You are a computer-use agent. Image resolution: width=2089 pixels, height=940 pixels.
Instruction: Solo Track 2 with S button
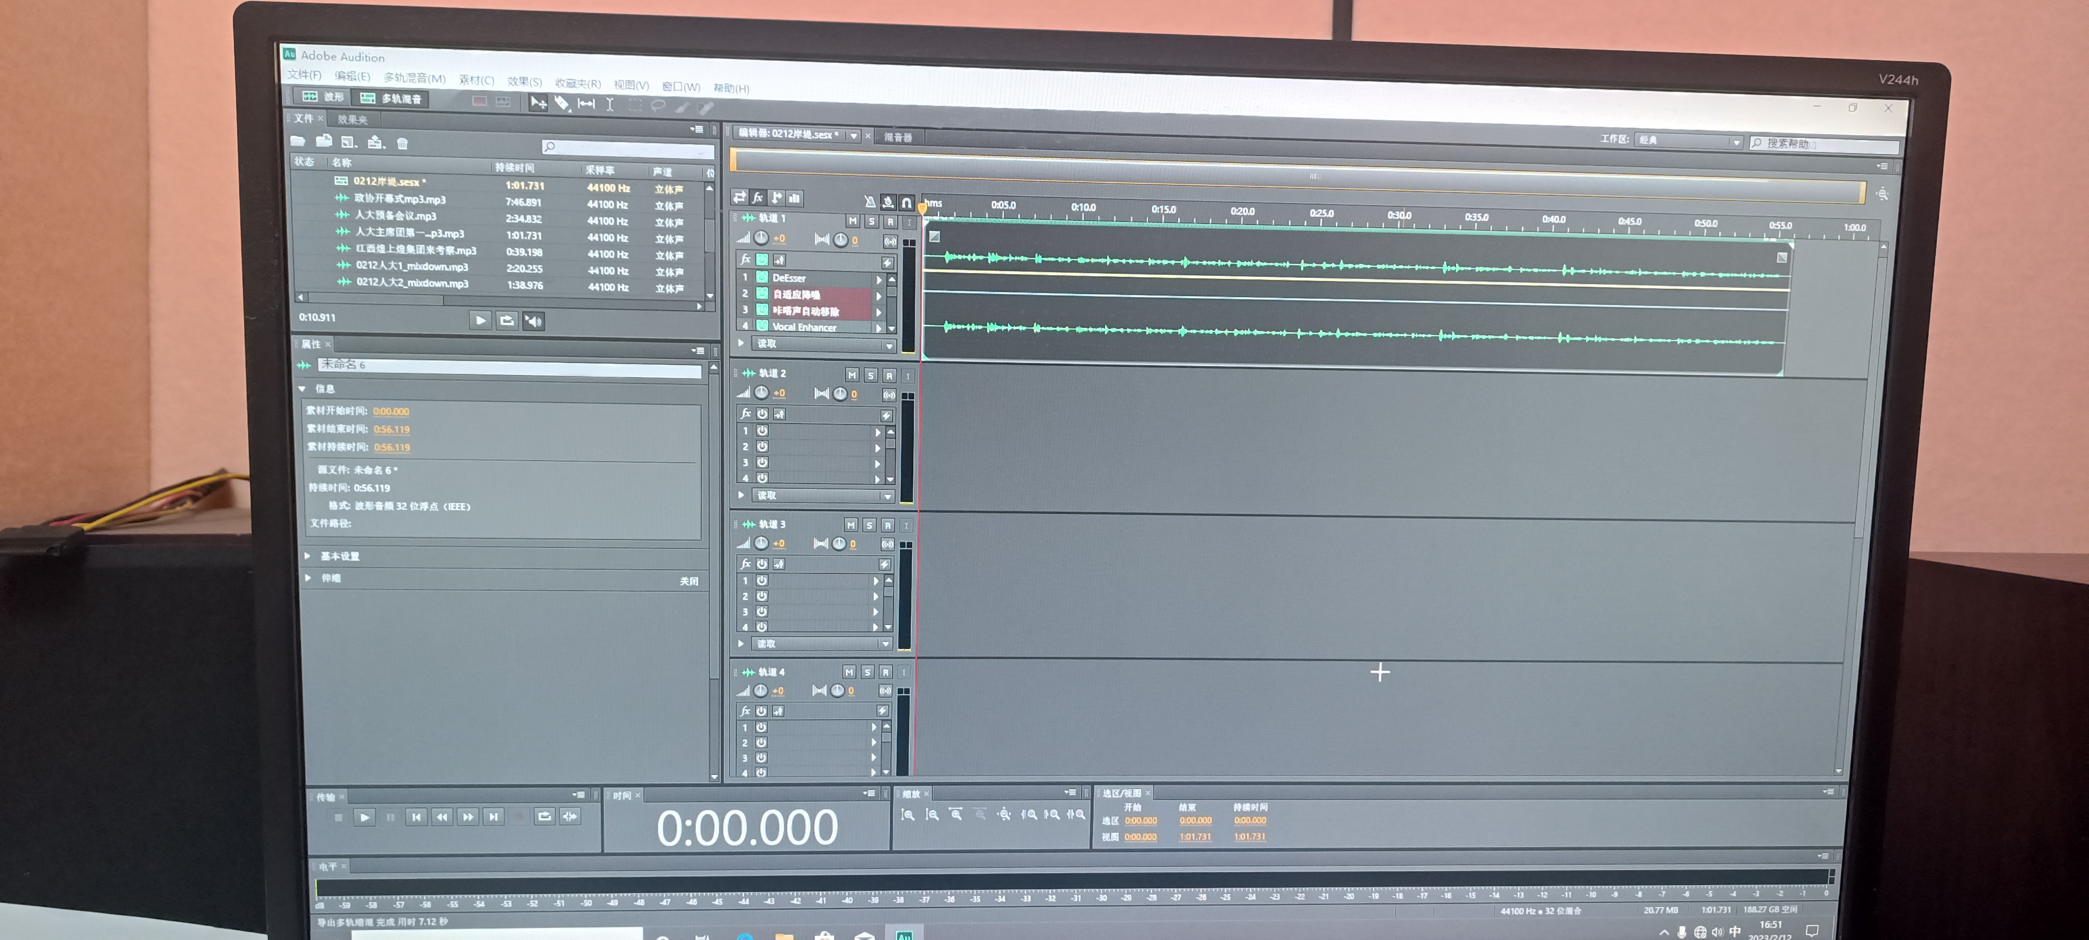pos(870,375)
